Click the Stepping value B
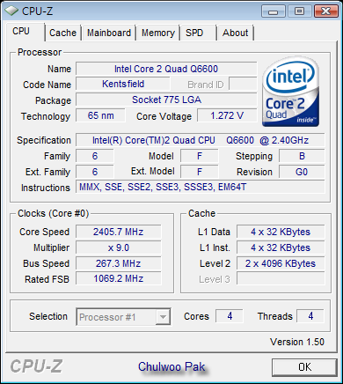This screenshot has height=384, width=343. (x=302, y=156)
